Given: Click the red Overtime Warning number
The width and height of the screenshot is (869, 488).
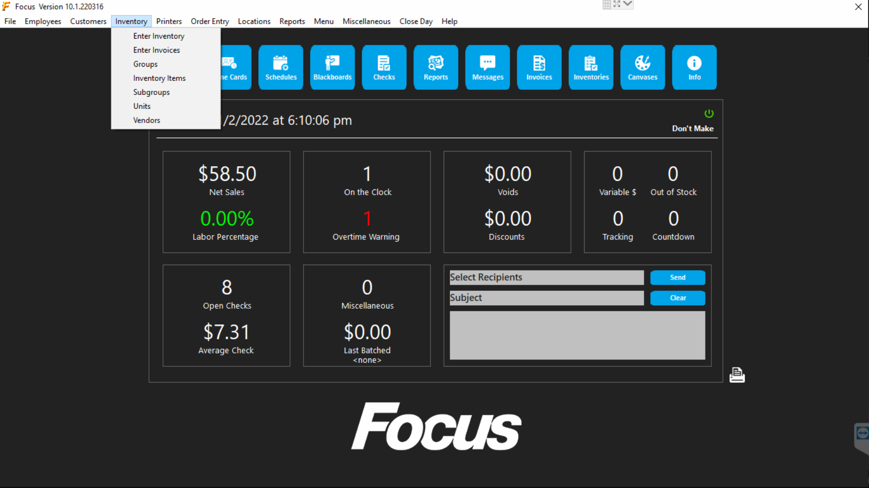Looking at the screenshot, I should pos(367,219).
